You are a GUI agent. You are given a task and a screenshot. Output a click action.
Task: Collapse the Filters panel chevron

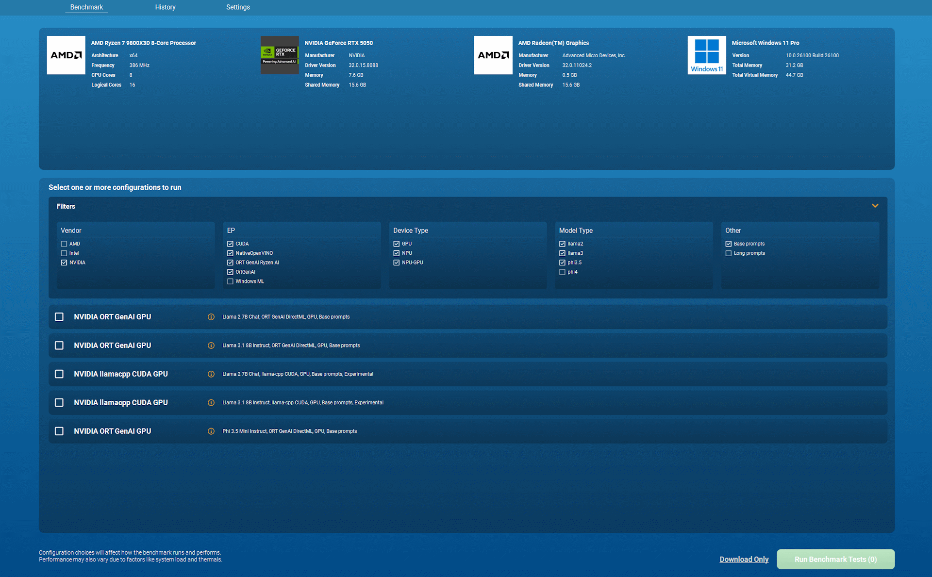pos(875,206)
